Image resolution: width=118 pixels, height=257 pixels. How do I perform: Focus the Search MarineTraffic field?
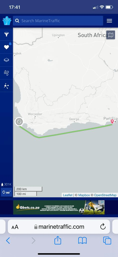(x=58, y=21)
